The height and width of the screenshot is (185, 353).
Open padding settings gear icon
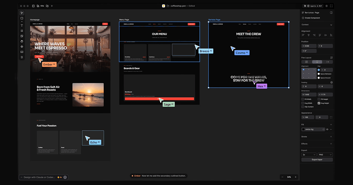tap(331, 83)
